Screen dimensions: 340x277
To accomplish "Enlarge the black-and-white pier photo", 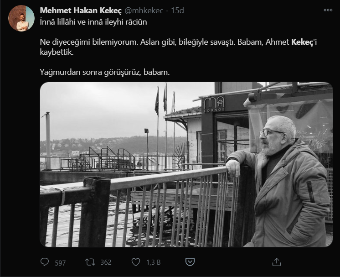I will pyautogui.click(x=186, y=164).
